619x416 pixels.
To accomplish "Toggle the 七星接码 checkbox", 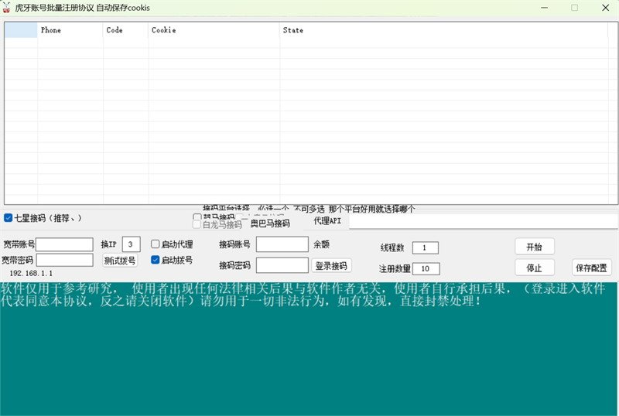I will 8,217.
